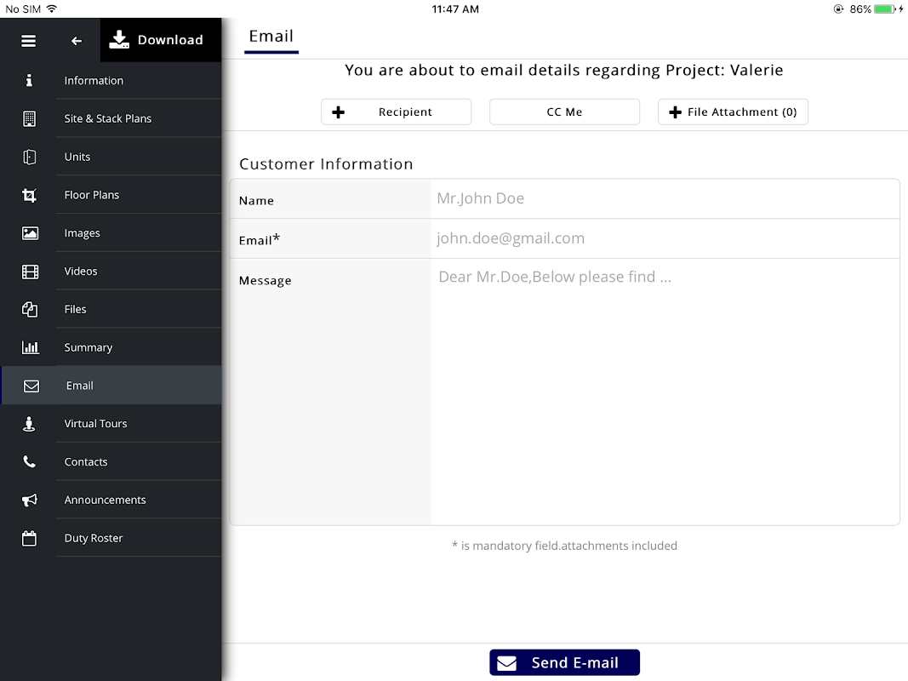Add a Recipient

tap(396, 112)
